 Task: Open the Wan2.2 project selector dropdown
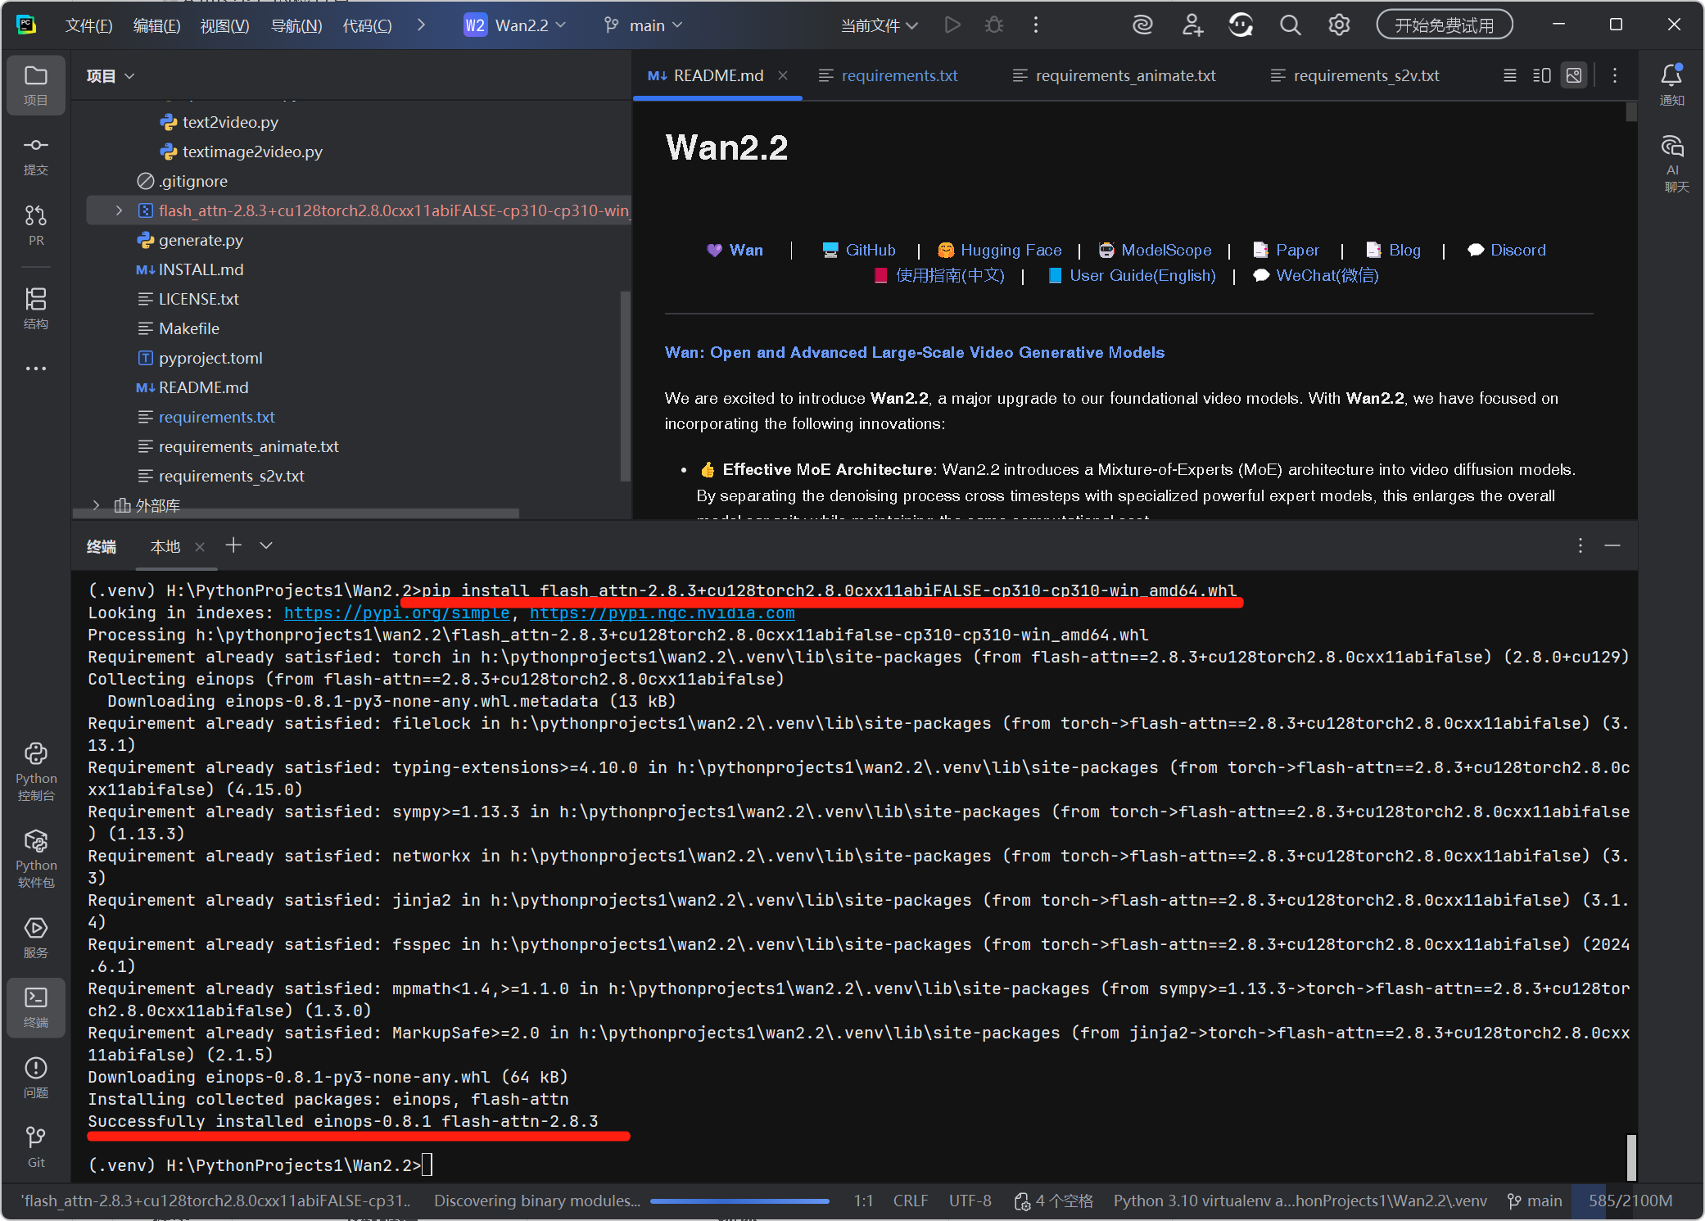pos(515,25)
